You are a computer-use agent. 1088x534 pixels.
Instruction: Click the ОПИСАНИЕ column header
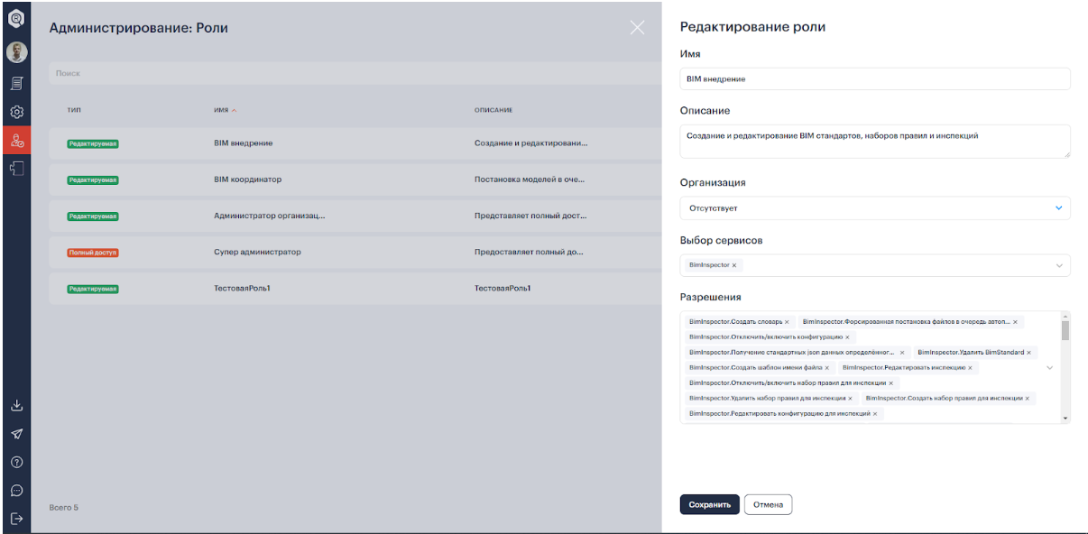[x=493, y=110]
